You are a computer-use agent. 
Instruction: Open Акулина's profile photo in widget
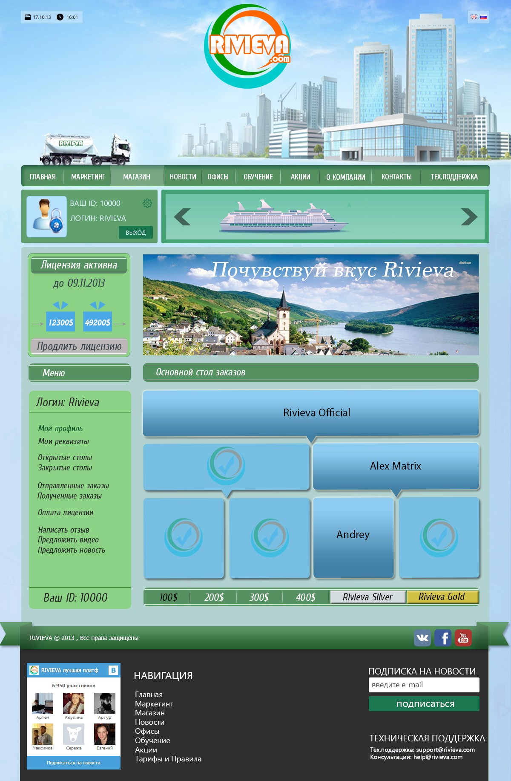tap(74, 703)
